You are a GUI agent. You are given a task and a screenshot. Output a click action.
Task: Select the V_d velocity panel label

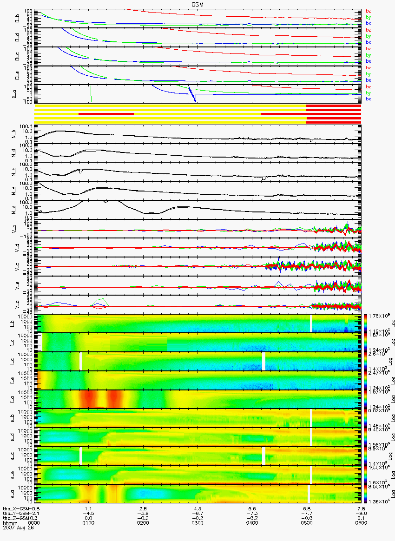tap(17, 247)
